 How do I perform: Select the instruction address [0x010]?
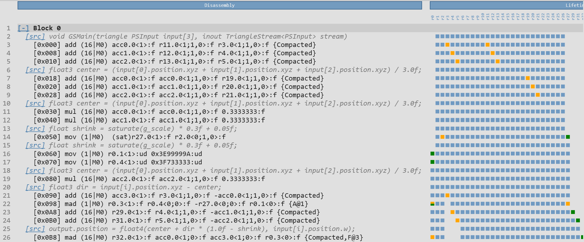coord(47,62)
